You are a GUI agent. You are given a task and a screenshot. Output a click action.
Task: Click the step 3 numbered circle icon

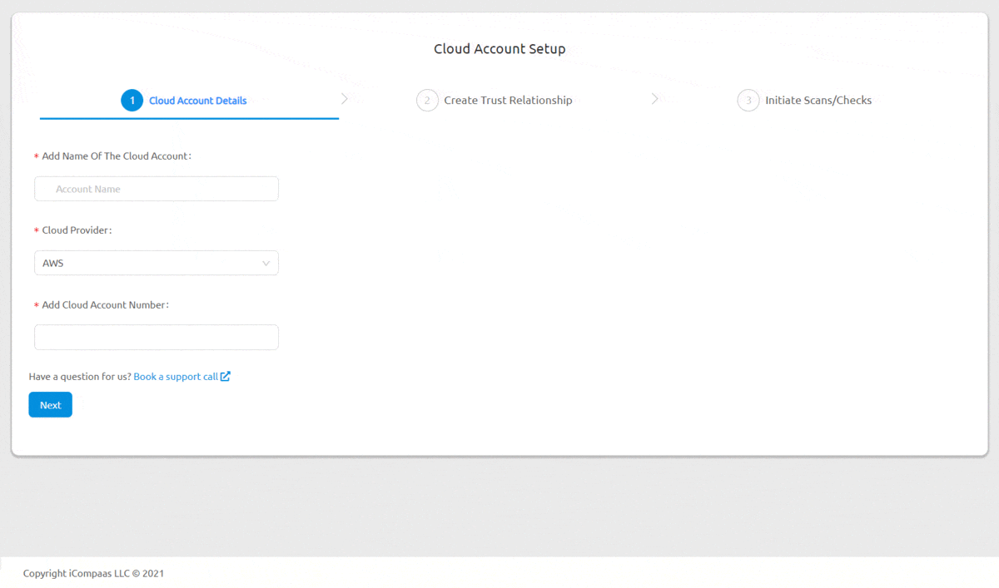pyautogui.click(x=748, y=100)
